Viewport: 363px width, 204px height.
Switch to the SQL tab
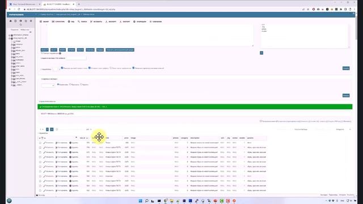[71, 22]
